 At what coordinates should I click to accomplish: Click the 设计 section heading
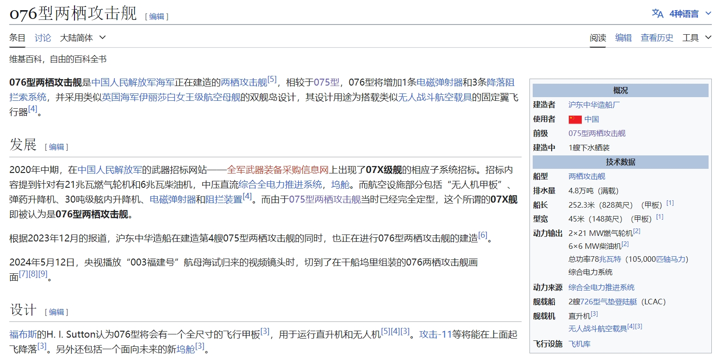click(x=23, y=310)
